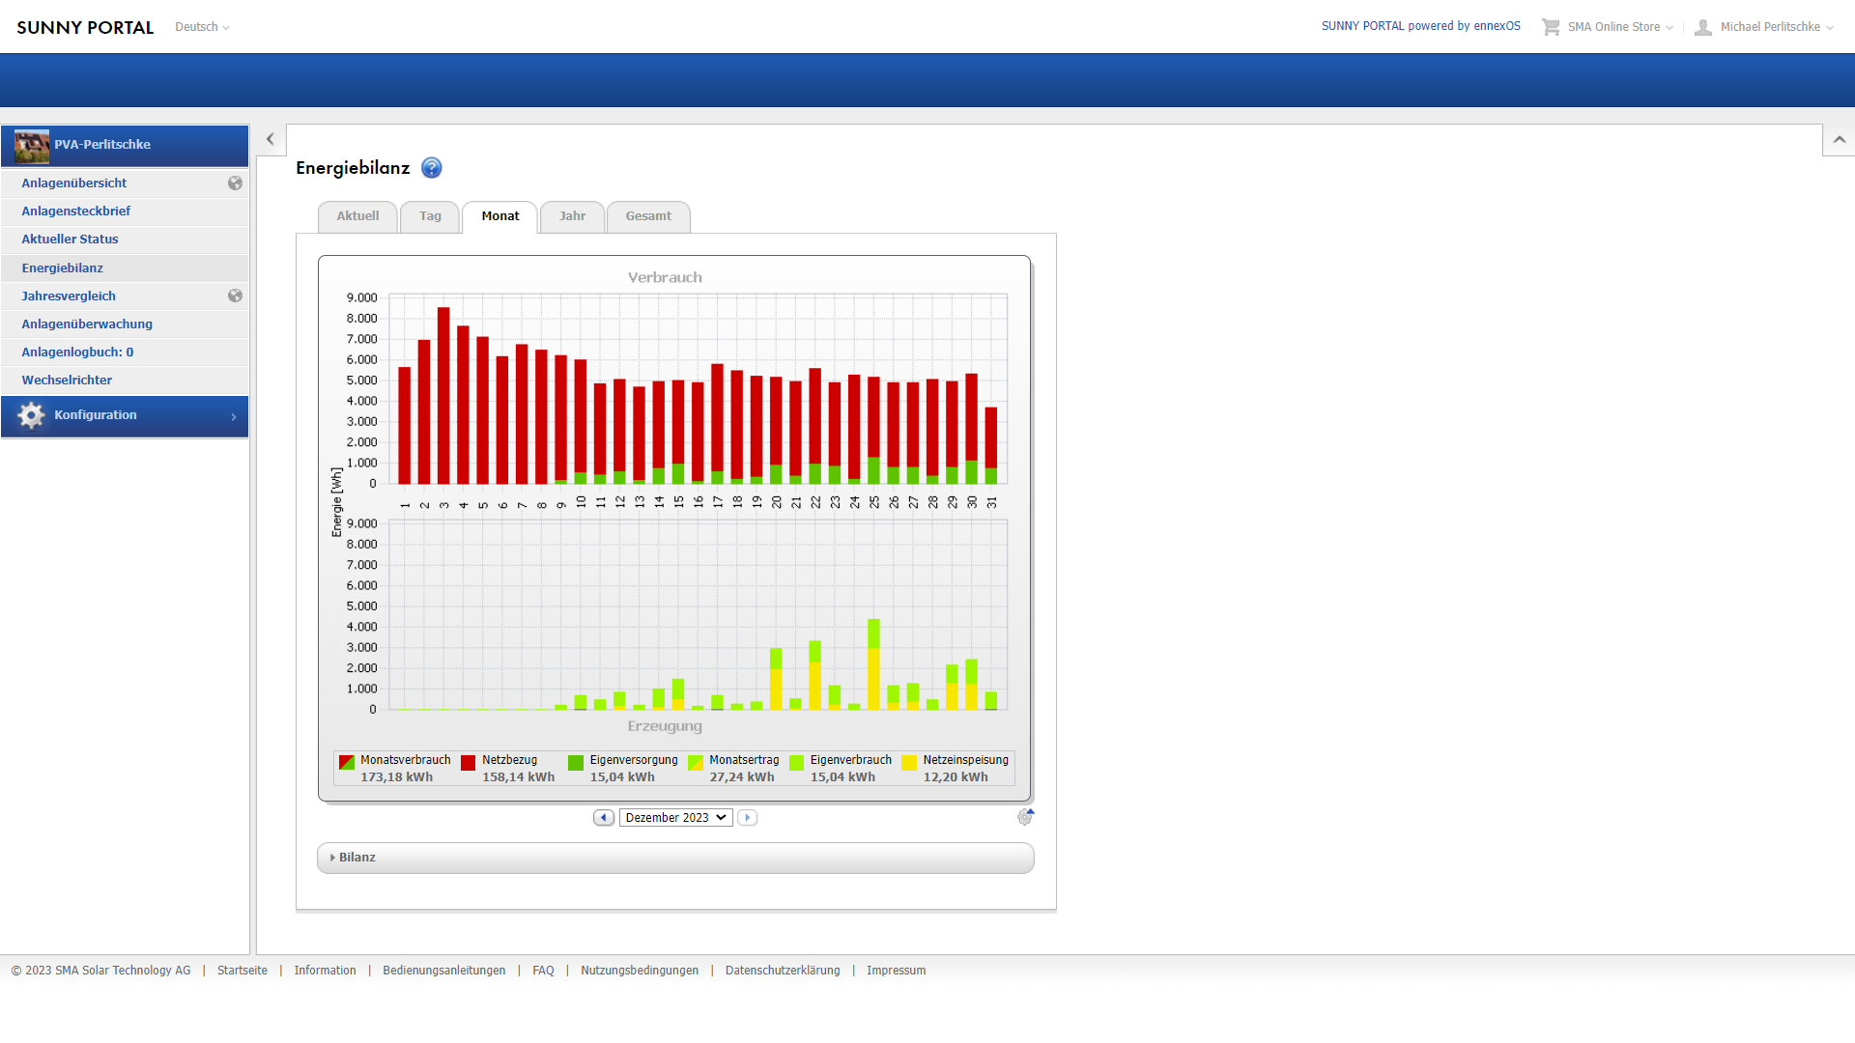Collapse the header using top-right chevron
Image resolution: width=1855 pixels, height=1043 pixels.
click(x=1839, y=140)
